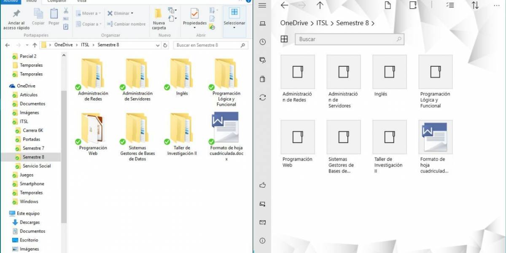Click the info circle icon in right sidebar
506x253 pixels.
click(262, 241)
